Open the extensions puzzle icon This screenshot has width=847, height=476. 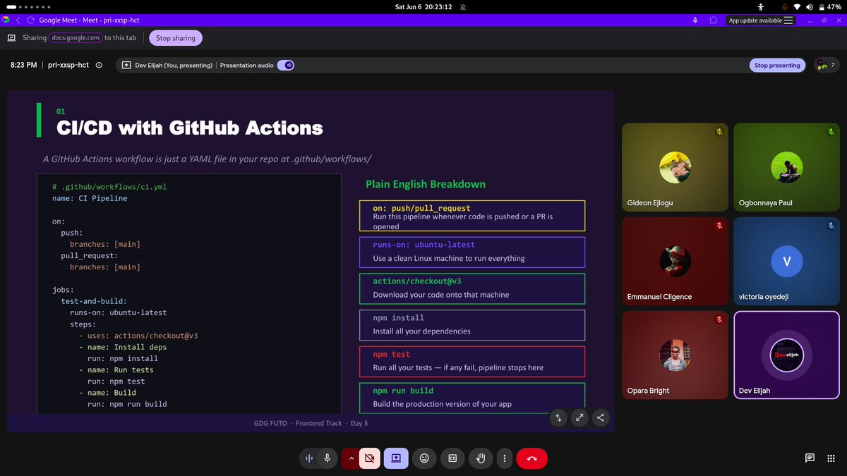tap(714, 20)
